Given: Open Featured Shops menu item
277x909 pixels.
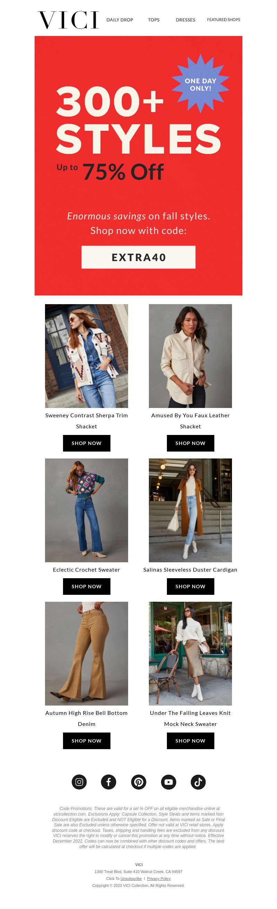Looking at the screenshot, I should point(224,20).
